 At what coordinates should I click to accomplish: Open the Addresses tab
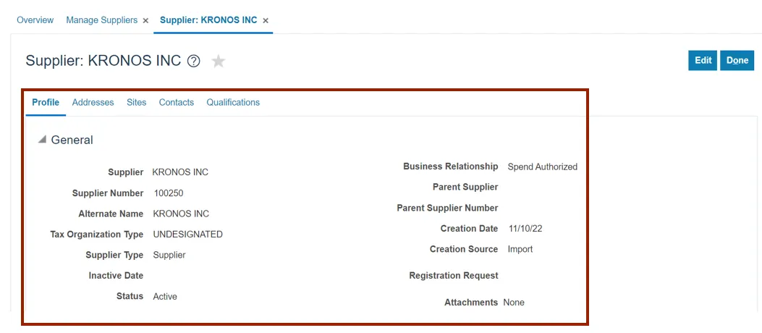[93, 103]
